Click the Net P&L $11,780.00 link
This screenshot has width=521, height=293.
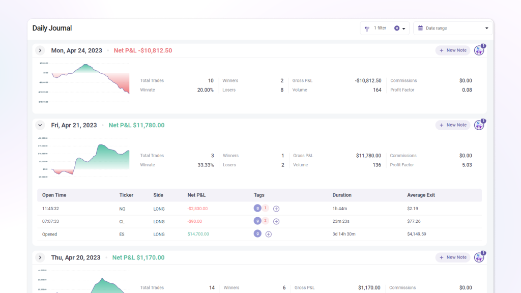(136, 124)
